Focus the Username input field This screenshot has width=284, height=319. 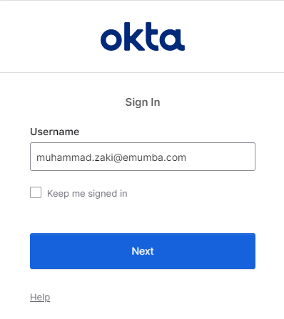pyautogui.click(x=143, y=157)
